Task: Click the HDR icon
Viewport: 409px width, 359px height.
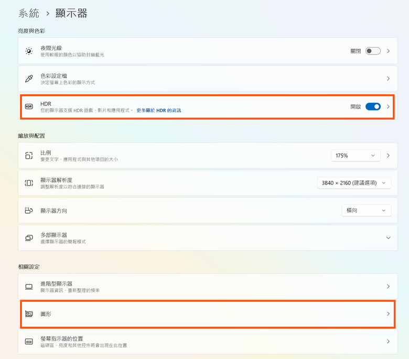Action: coord(29,106)
